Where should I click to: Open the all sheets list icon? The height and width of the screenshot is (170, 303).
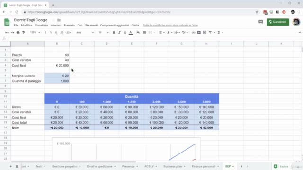(17, 166)
